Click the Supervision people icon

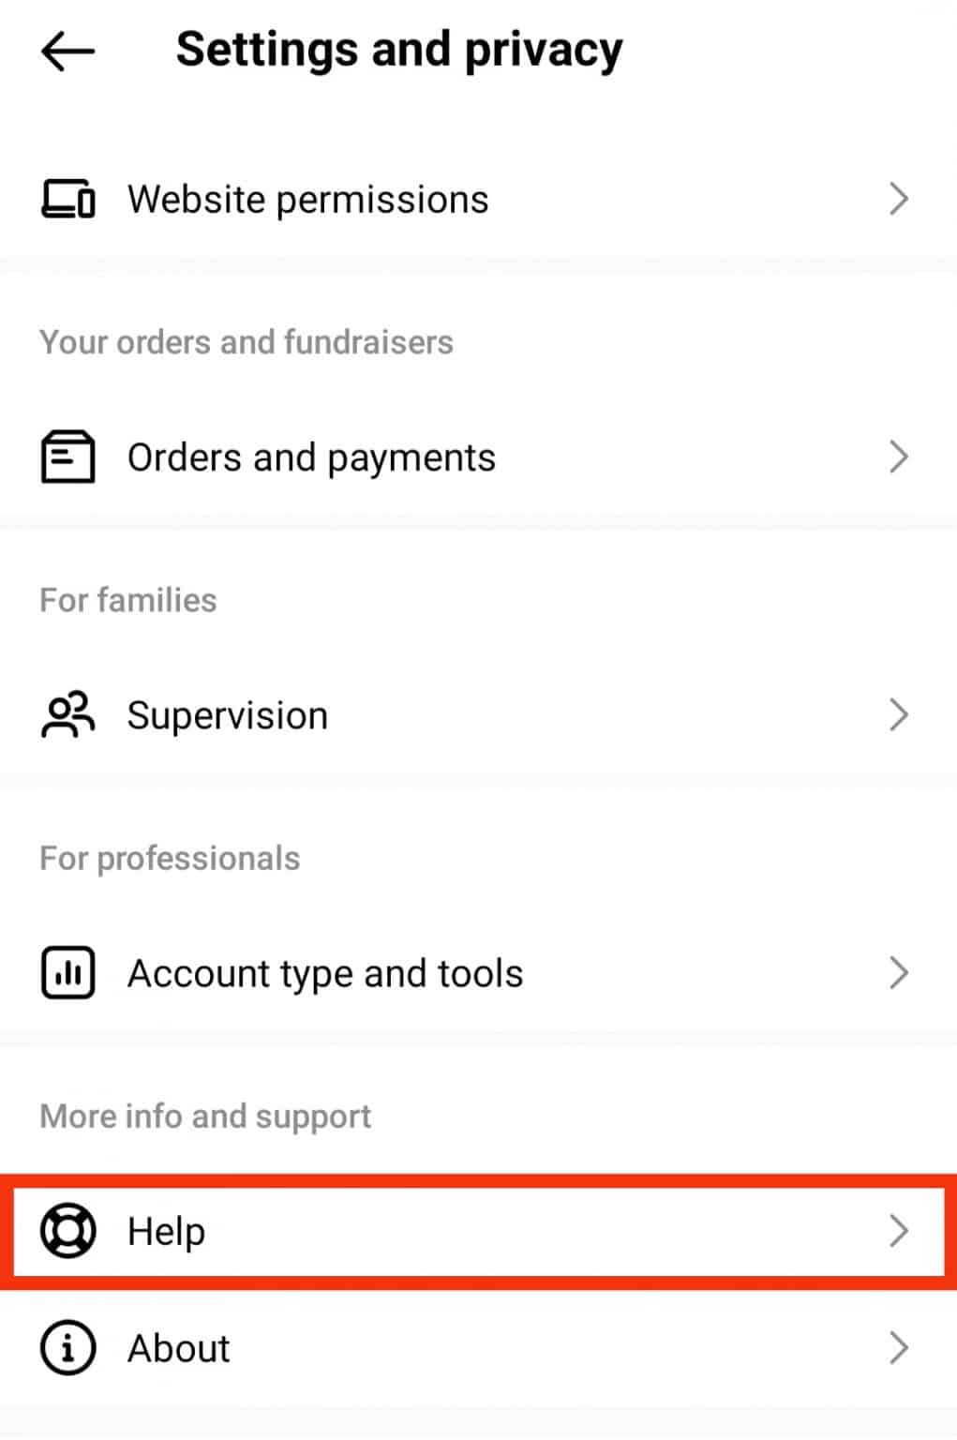[x=67, y=715]
